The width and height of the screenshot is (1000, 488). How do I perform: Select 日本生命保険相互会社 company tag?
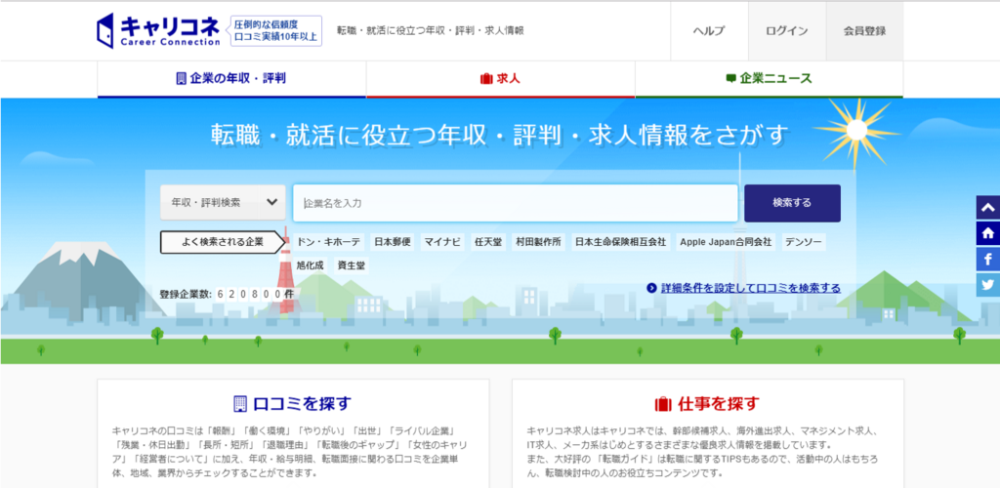coord(620,242)
